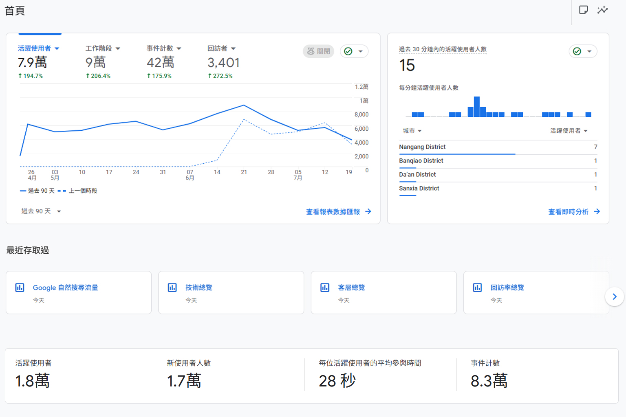626x417 pixels.
Task: Click the arrow beside 查看即時分析
Action: click(x=597, y=211)
